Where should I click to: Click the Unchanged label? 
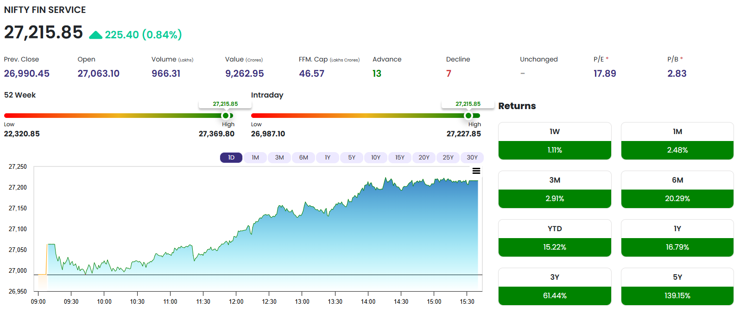tap(539, 59)
